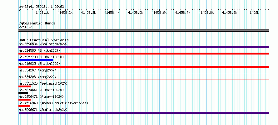Click the purple bar under nsv6596534
This screenshot has width=278, height=125.
coord(144,47)
